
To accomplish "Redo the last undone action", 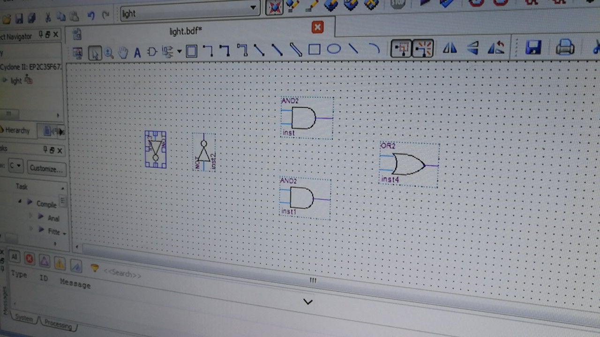I will (105, 15).
